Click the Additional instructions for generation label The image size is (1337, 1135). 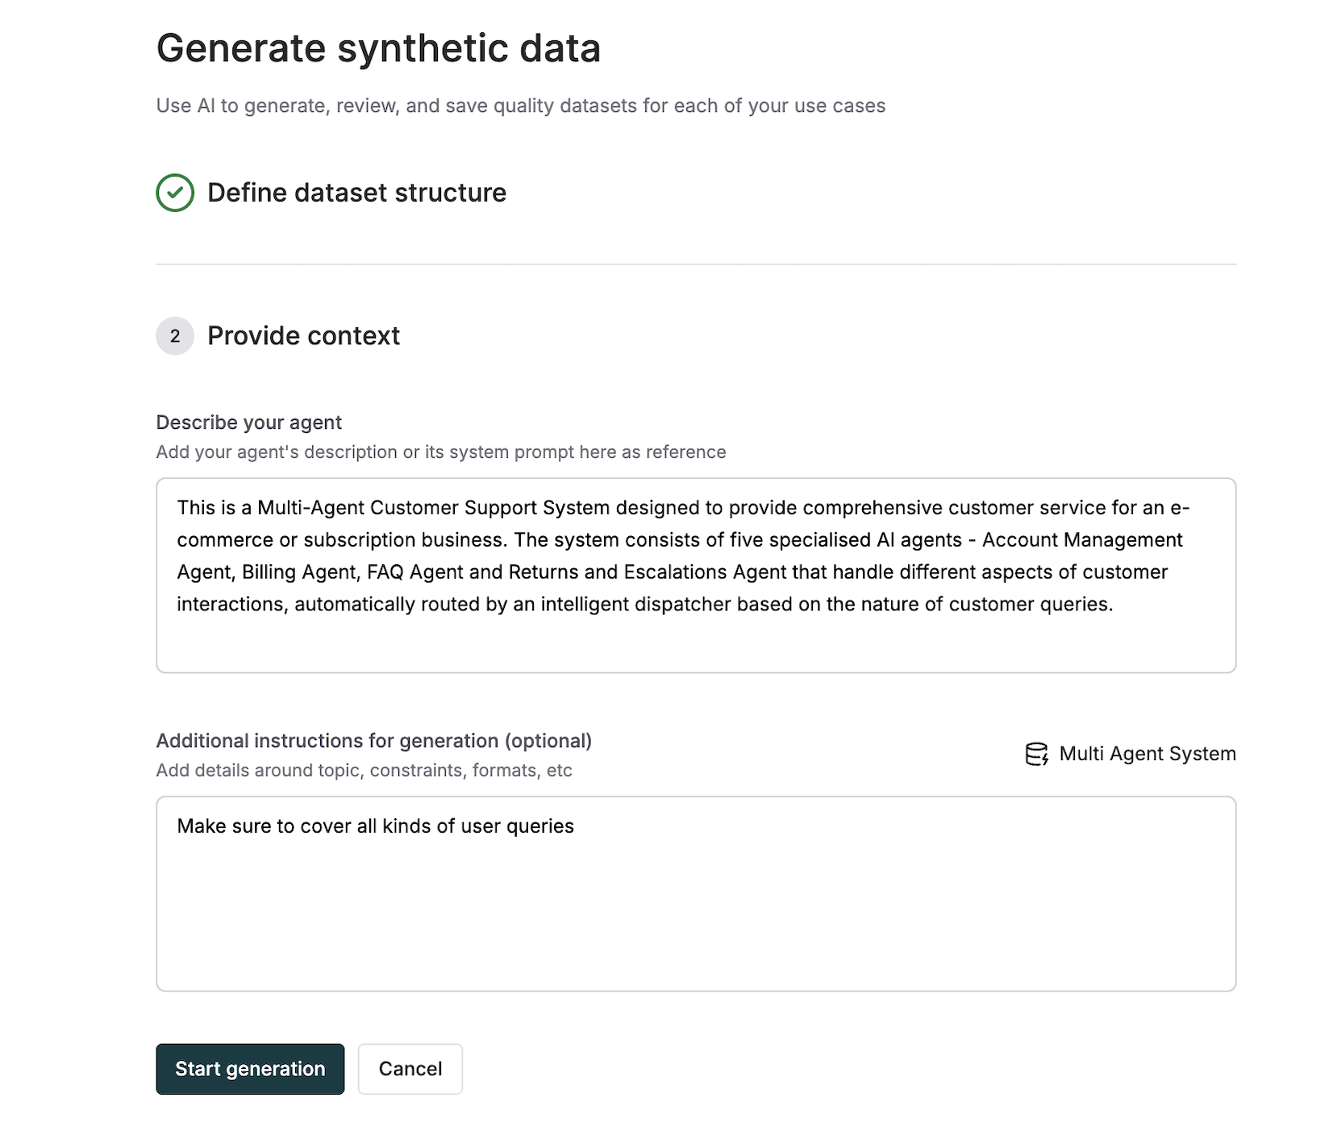pos(374,741)
